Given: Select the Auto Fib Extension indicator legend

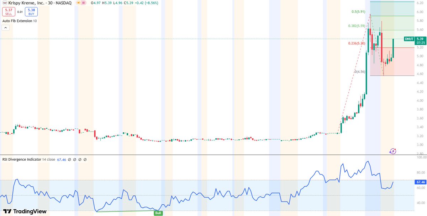Looking at the screenshot, I should tap(20, 21).
